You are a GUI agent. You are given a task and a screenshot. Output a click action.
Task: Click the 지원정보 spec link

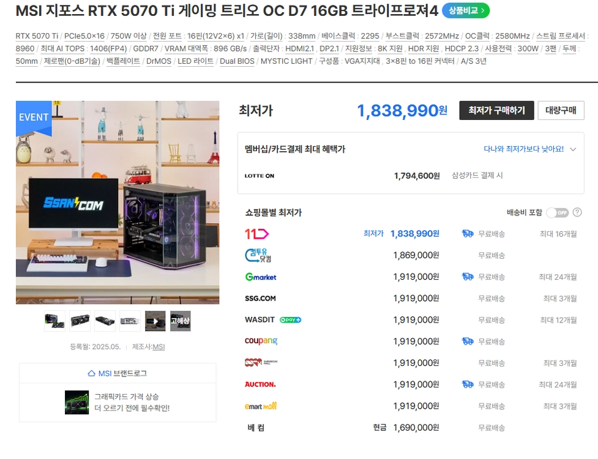359,49
